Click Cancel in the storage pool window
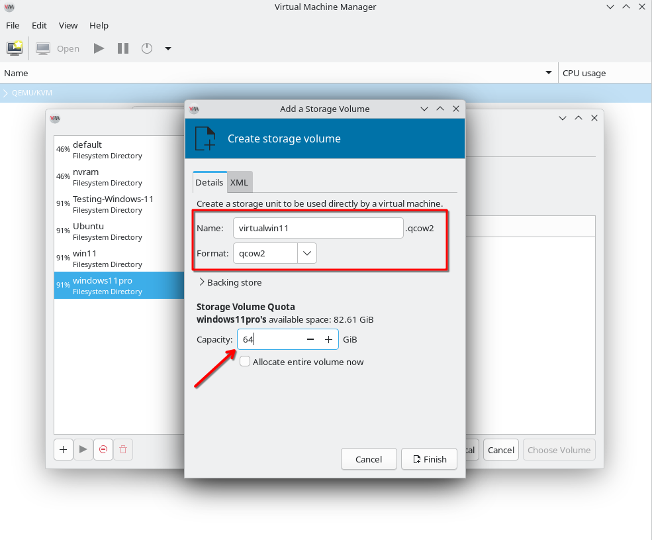 coord(501,450)
